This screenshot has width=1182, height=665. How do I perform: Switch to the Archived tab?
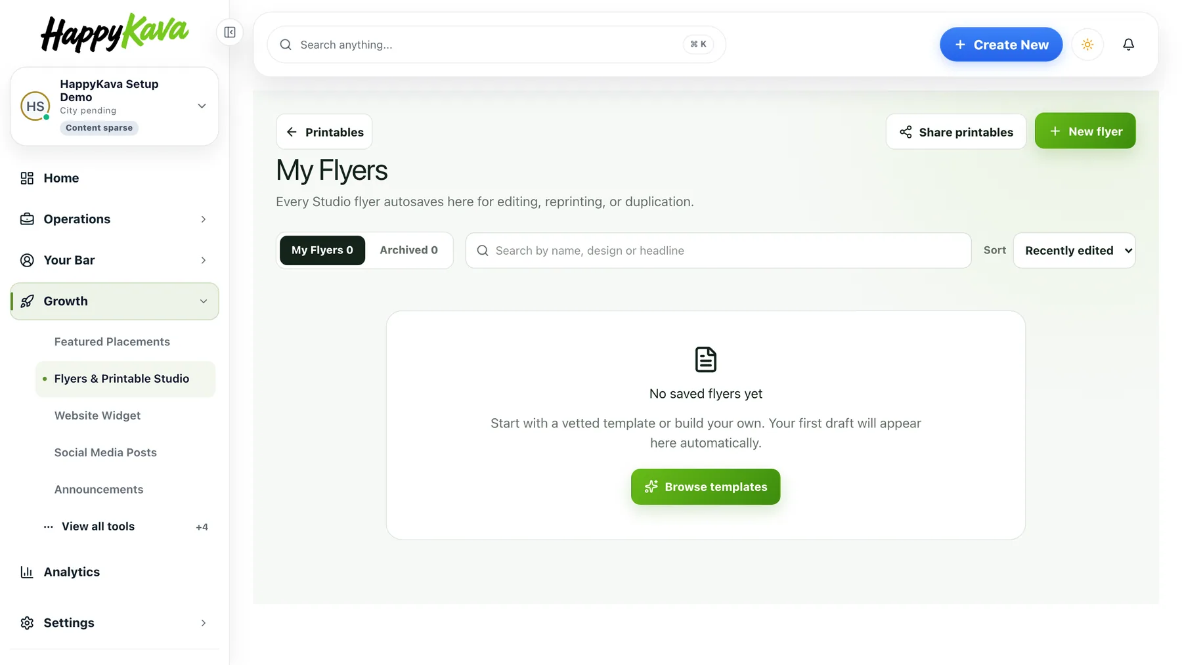click(408, 250)
